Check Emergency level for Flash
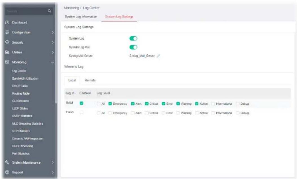Viewport: 297px width, 179px height. point(110,113)
